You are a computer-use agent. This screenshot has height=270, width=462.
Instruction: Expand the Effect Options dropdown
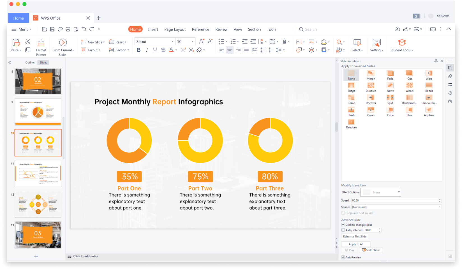(x=399, y=192)
